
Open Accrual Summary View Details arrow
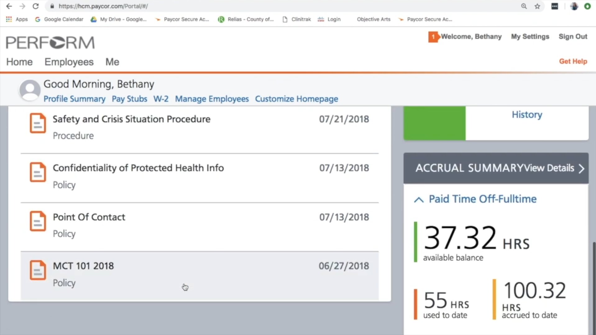(x=581, y=168)
